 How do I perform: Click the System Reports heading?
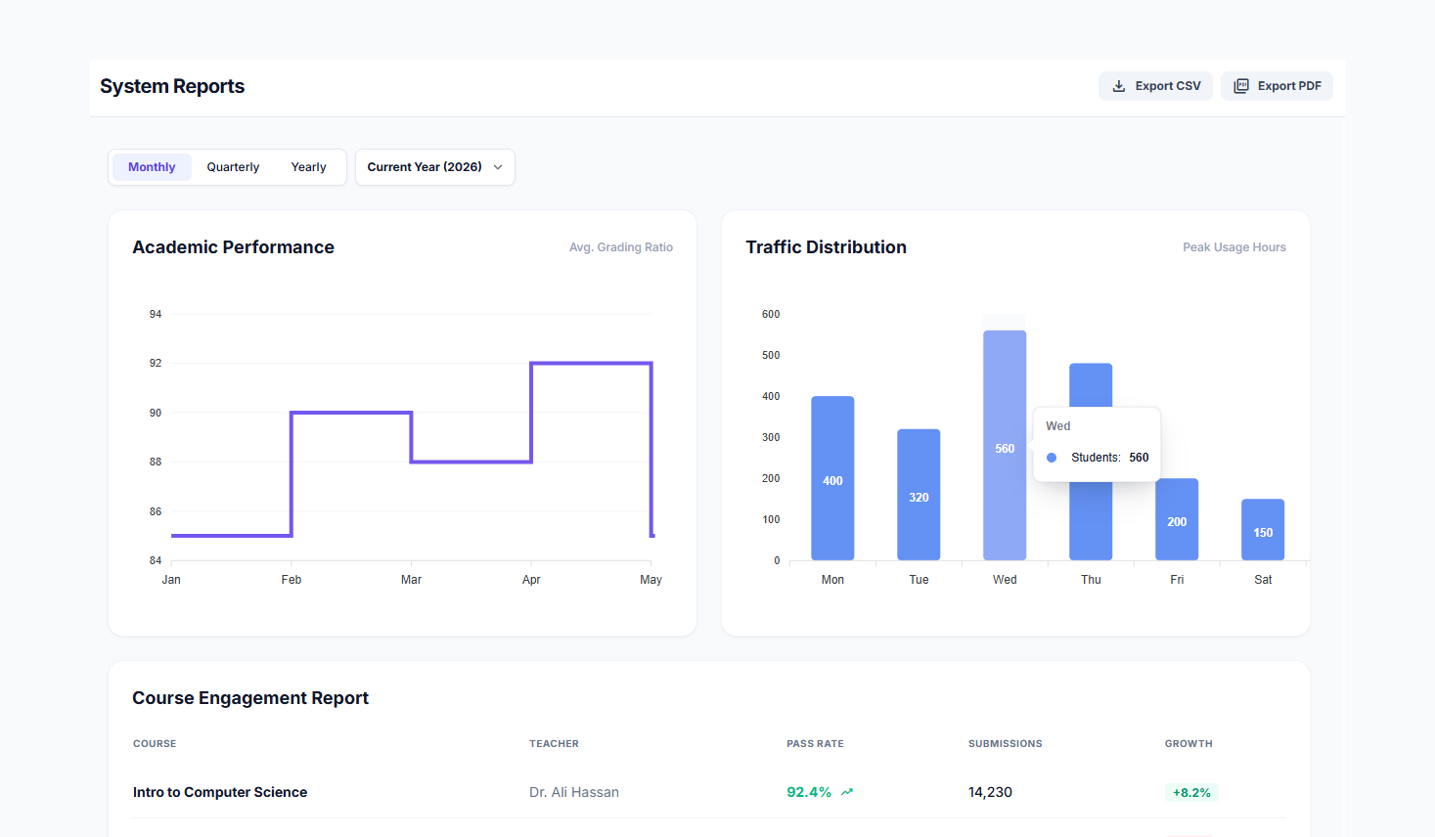(172, 86)
